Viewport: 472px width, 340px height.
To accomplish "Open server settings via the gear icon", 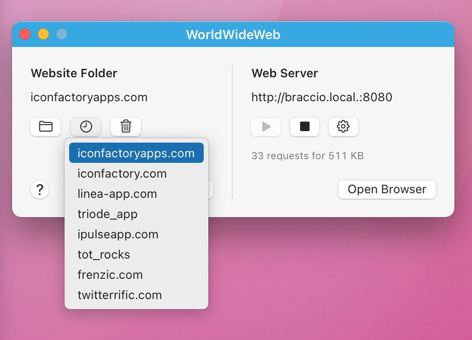I will [x=343, y=127].
